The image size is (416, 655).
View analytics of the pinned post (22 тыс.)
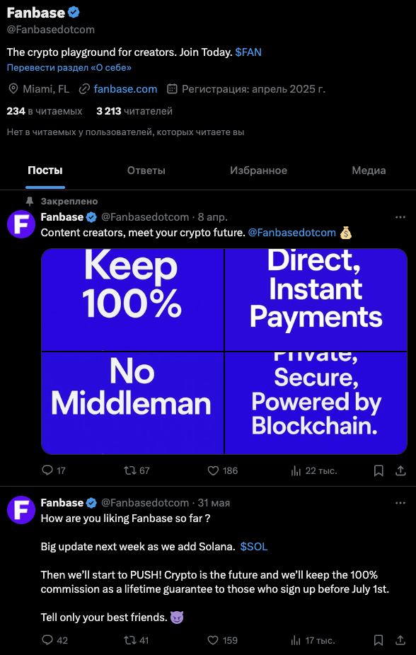(x=313, y=471)
